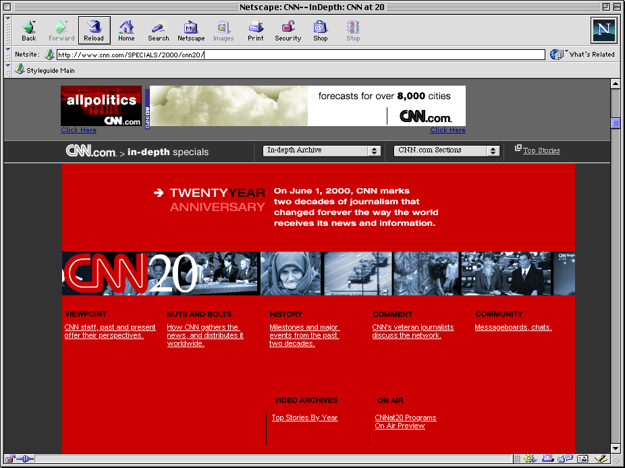The width and height of the screenshot is (625, 468).
Task: Open Top Stories By Year link
Action: click(304, 418)
